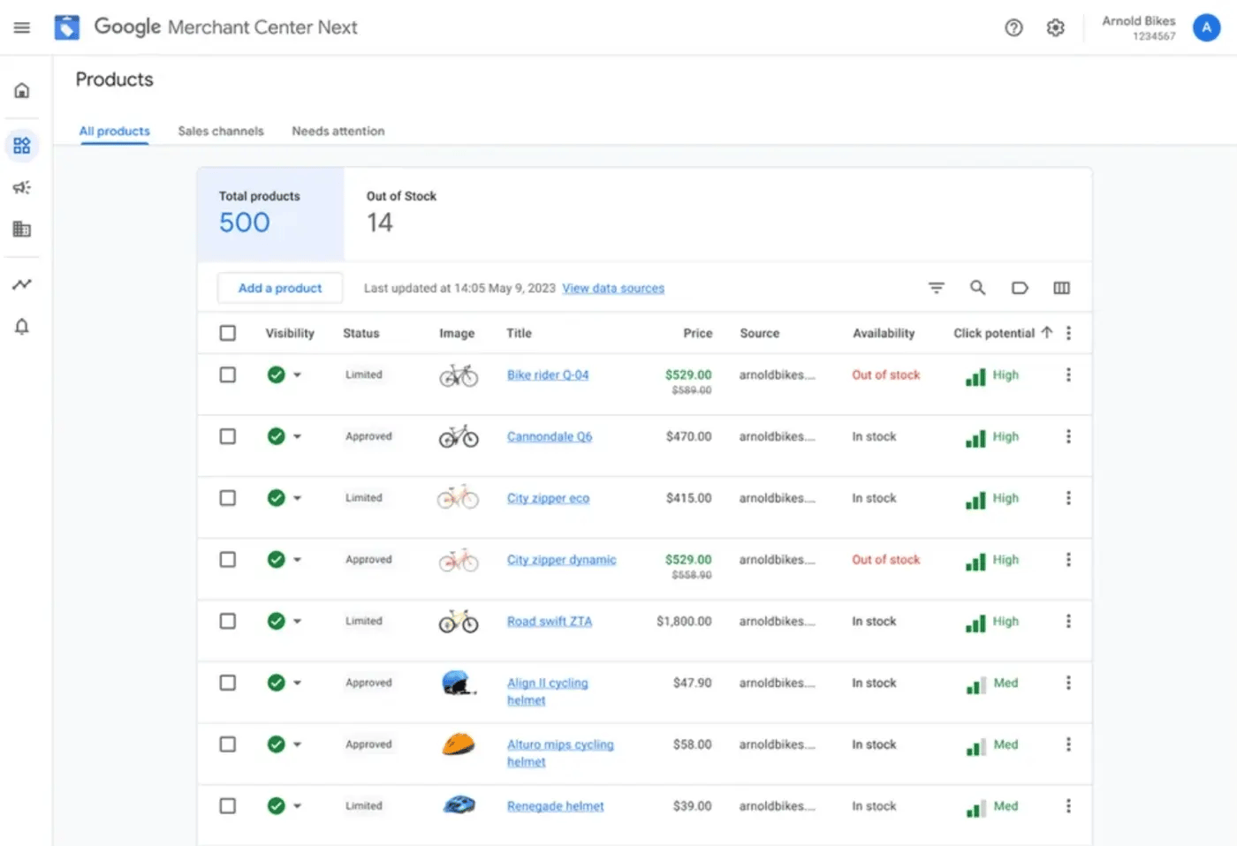Select the Renegade helmet row checkbox
Screen dimensions: 1237x846
tap(228, 805)
